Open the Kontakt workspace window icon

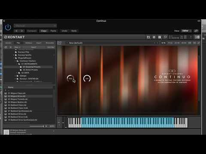tap(165, 37)
